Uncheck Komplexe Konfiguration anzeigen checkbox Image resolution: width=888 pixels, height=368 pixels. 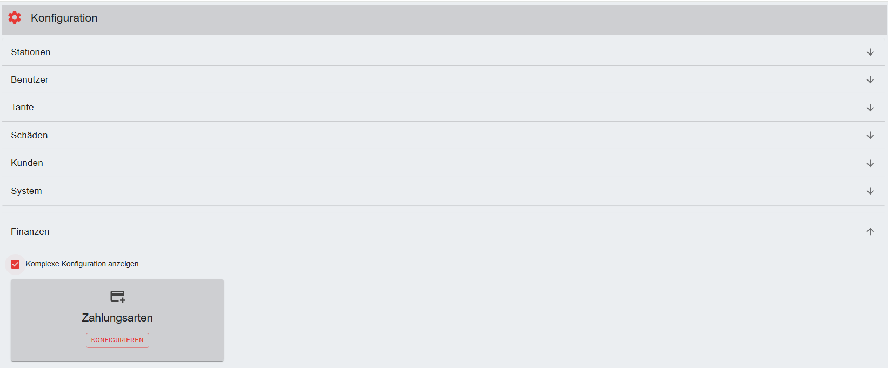click(15, 264)
